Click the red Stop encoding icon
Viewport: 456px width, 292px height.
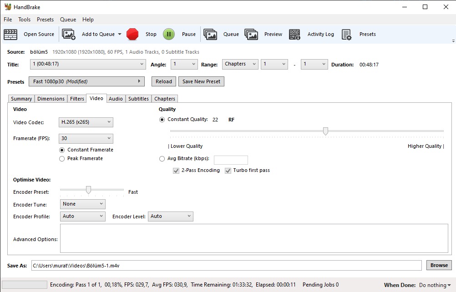(132, 34)
